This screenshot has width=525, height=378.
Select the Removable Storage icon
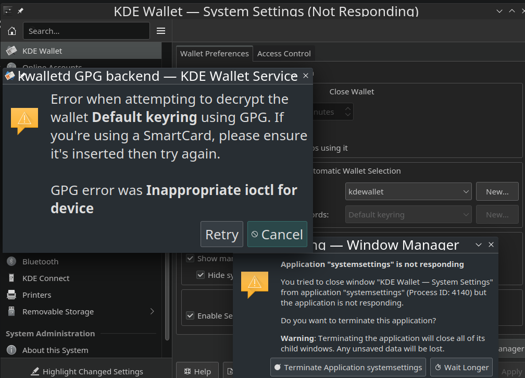(x=11, y=311)
